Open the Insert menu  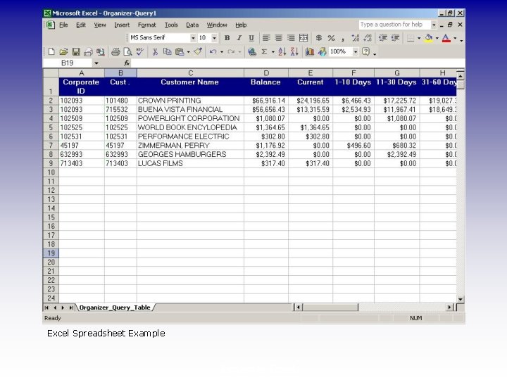click(122, 25)
